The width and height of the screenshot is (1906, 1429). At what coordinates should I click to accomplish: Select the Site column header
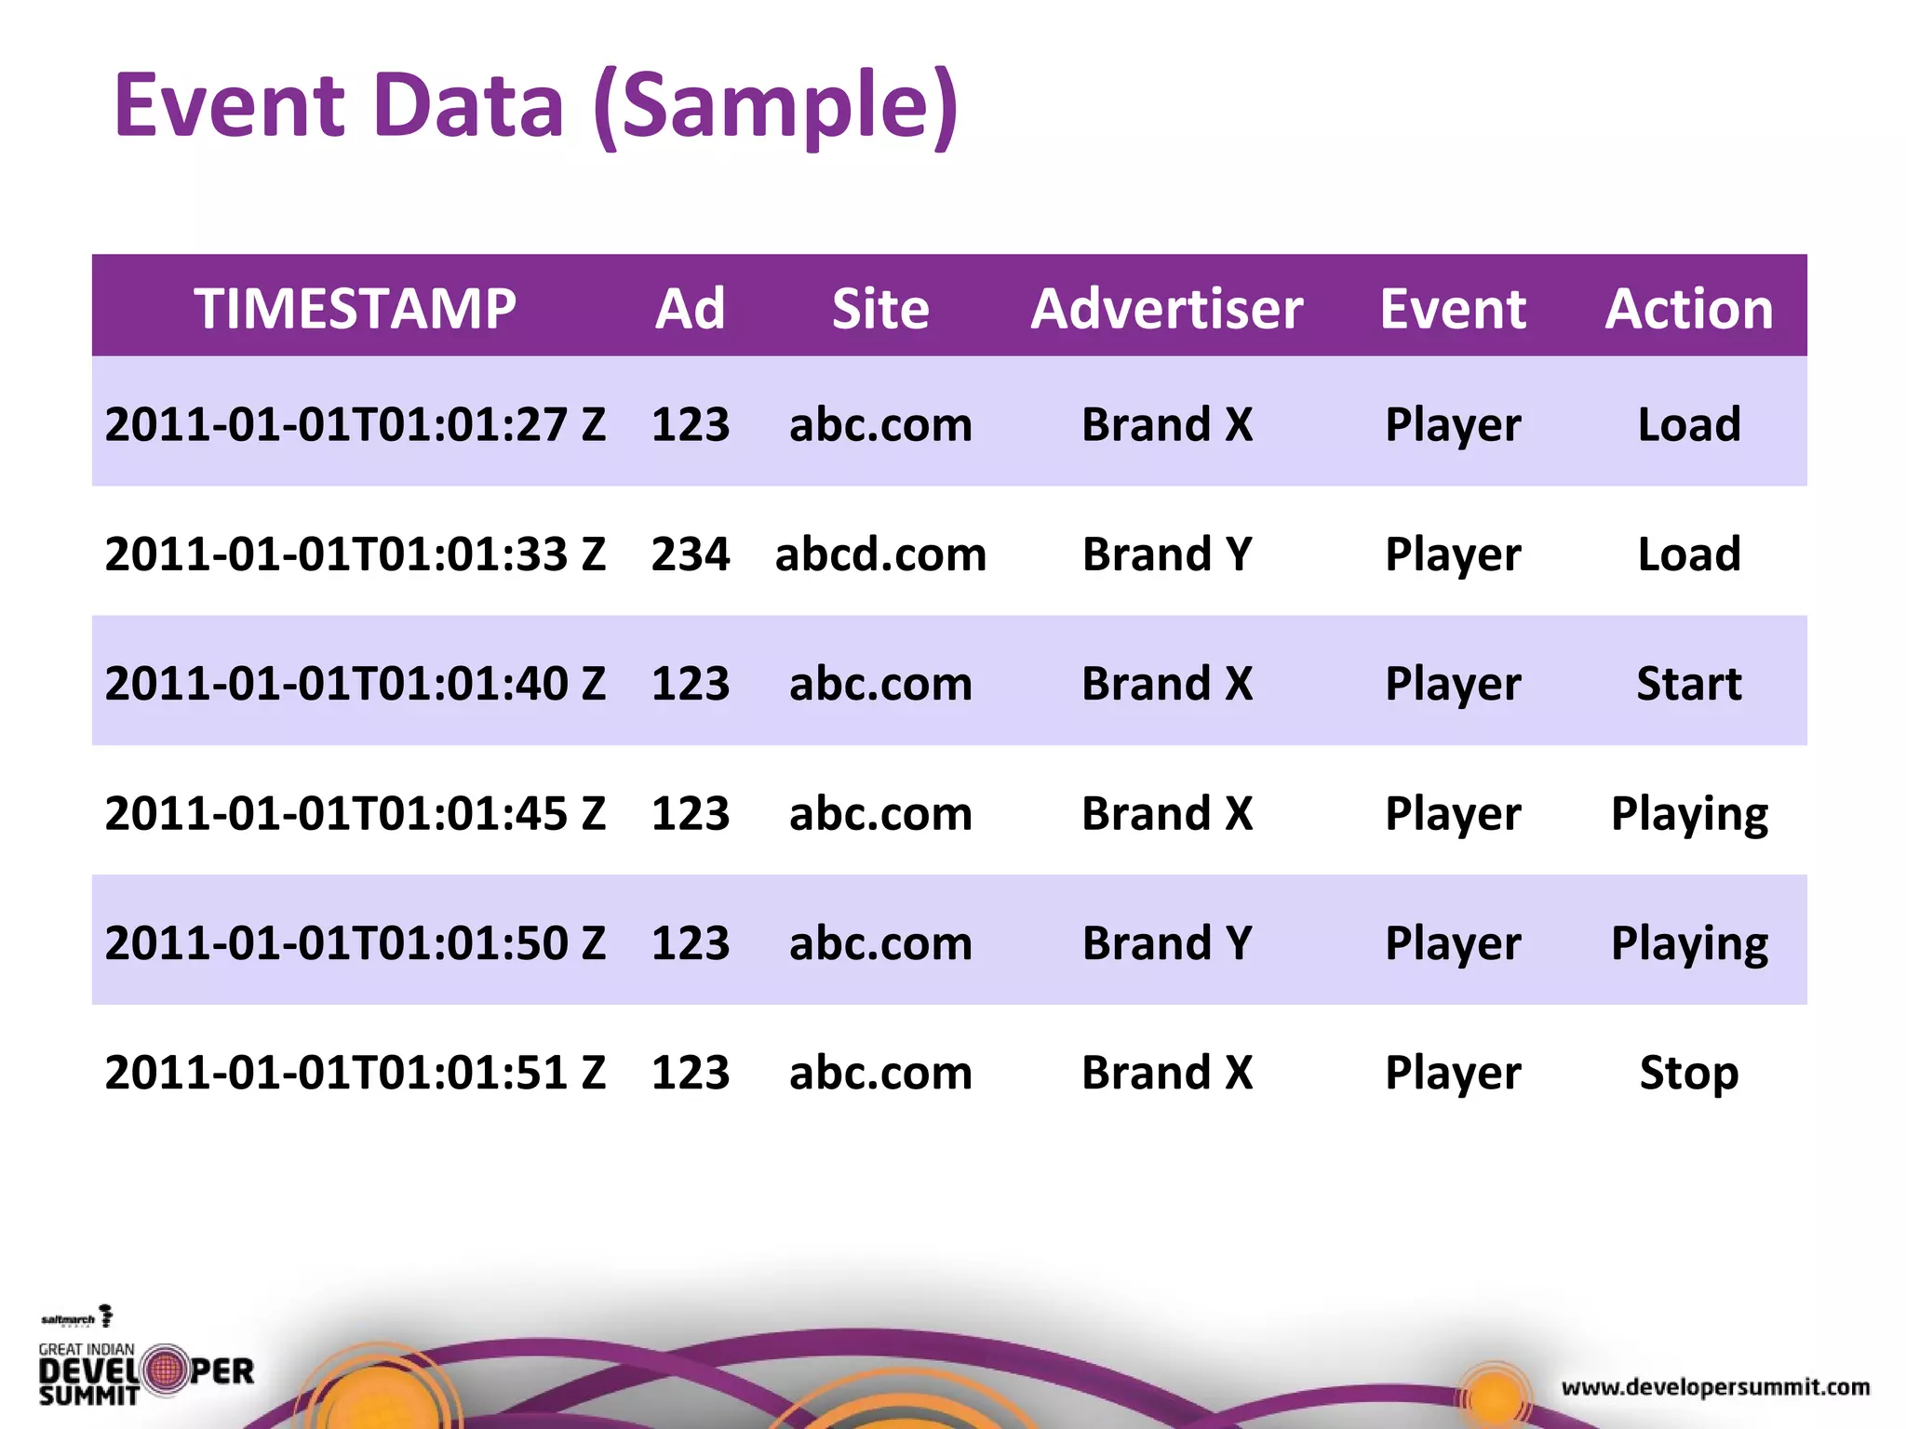(x=880, y=308)
